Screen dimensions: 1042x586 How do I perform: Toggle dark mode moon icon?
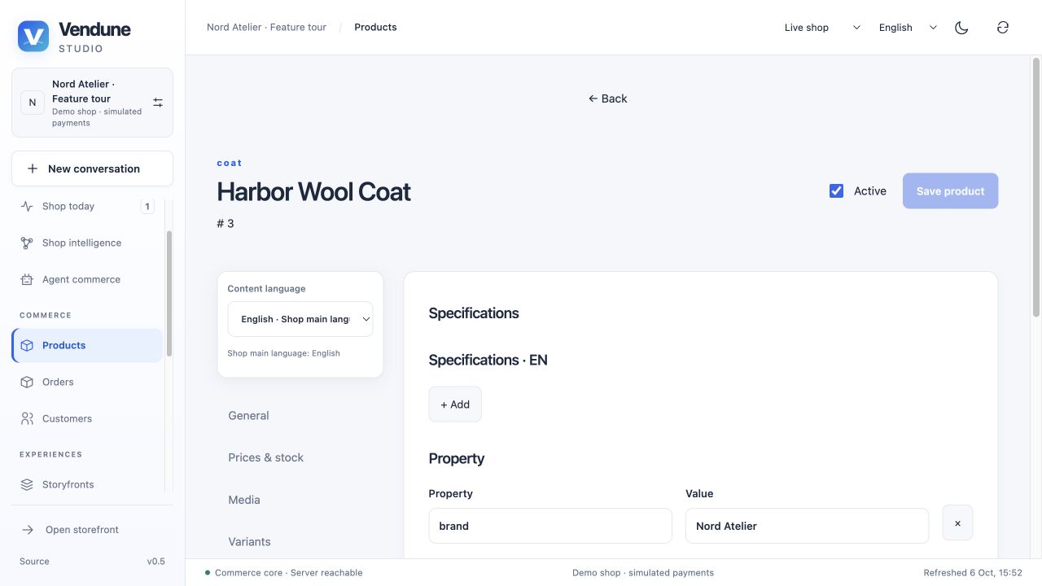point(961,28)
